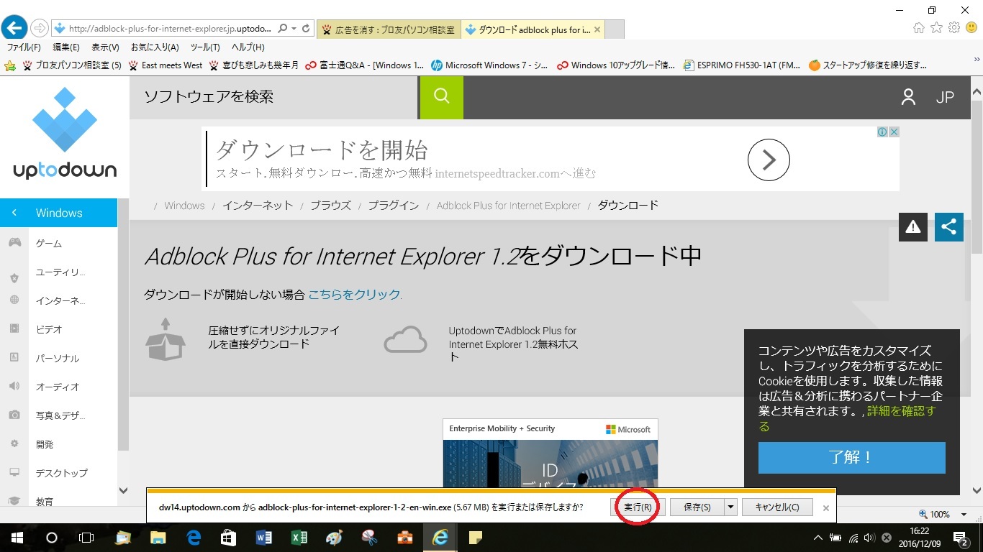
Task: Switch to the 広告を消す tab
Action: [x=389, y=29]
